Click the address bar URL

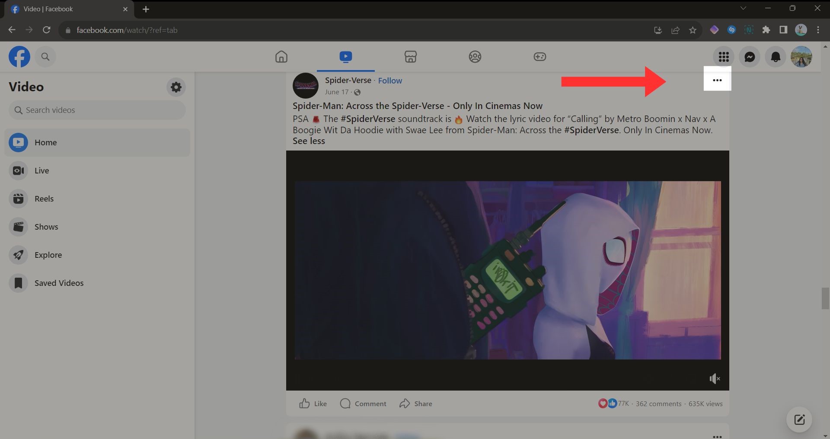(x=127, y=30)
